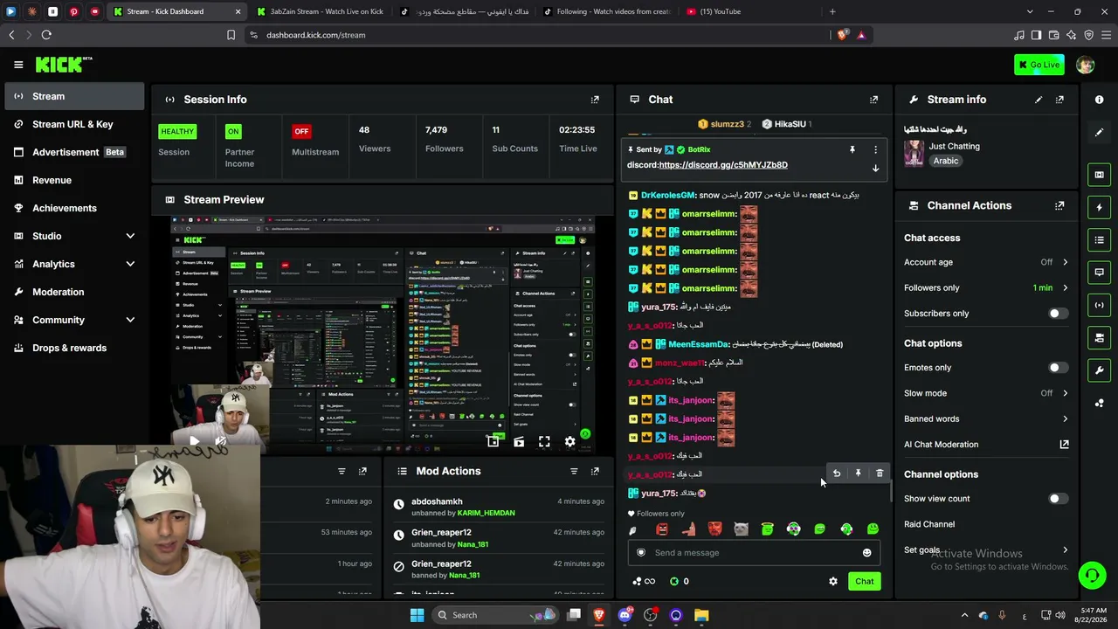Make the stream preview fullscreen
Viewport: 1118px width, 629px height.
(544, 442)
